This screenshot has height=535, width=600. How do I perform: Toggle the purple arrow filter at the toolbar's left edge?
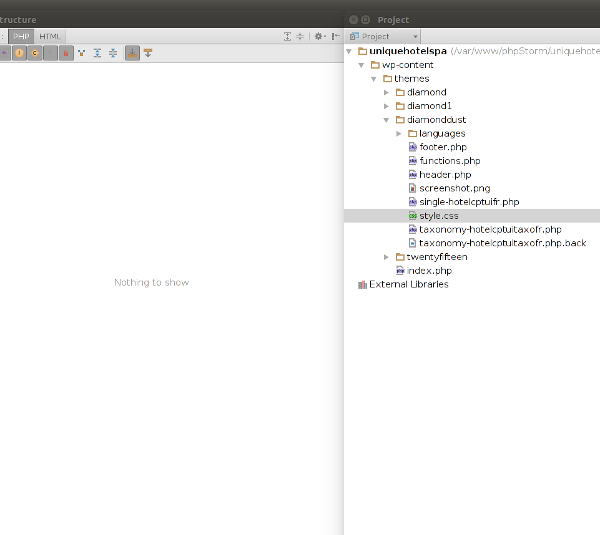(x=4, y=53)
